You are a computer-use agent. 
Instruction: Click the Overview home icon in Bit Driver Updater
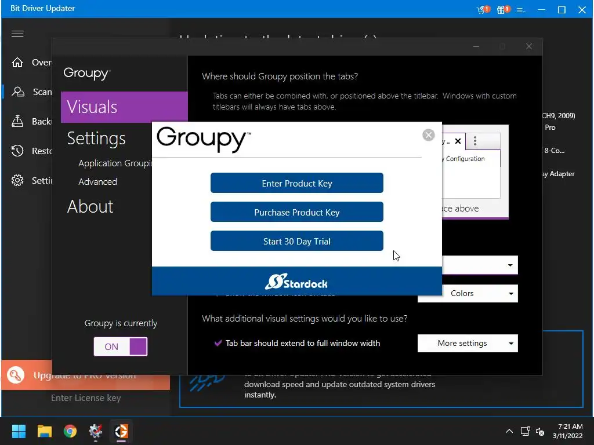[17, 63]
